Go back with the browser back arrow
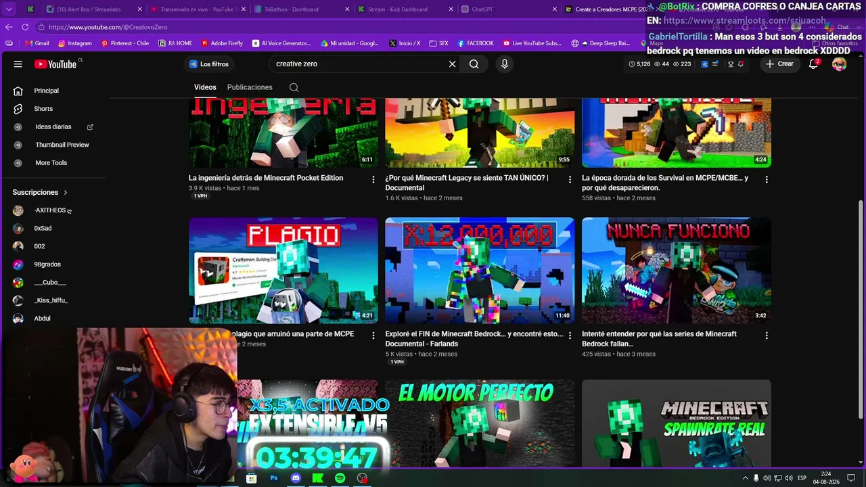This screenshot has width=866, height=487. click(9, 27)
